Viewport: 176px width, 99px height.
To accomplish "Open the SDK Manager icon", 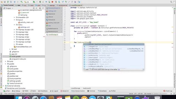I will point(59,2).
